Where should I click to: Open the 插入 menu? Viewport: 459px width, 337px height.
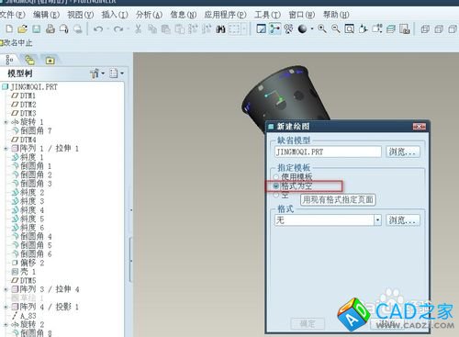[115, 15]
